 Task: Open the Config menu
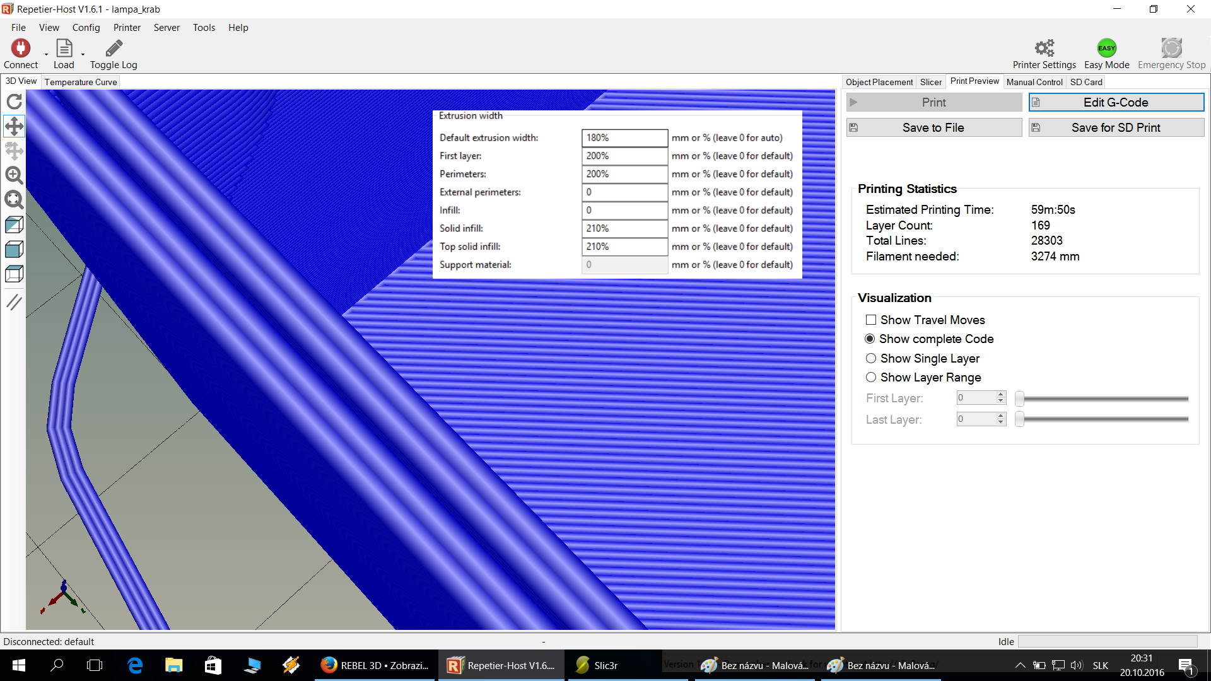(86, 28)
